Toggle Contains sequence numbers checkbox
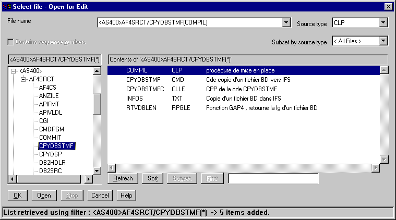 [x=11, y=42]
